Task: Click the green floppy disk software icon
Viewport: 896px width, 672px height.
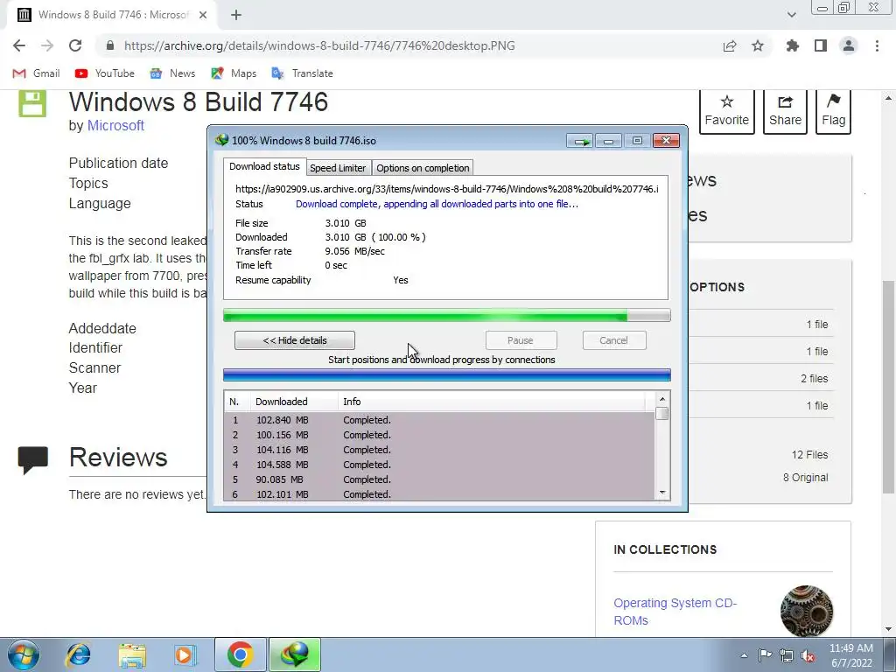Action: coord(32,103)
